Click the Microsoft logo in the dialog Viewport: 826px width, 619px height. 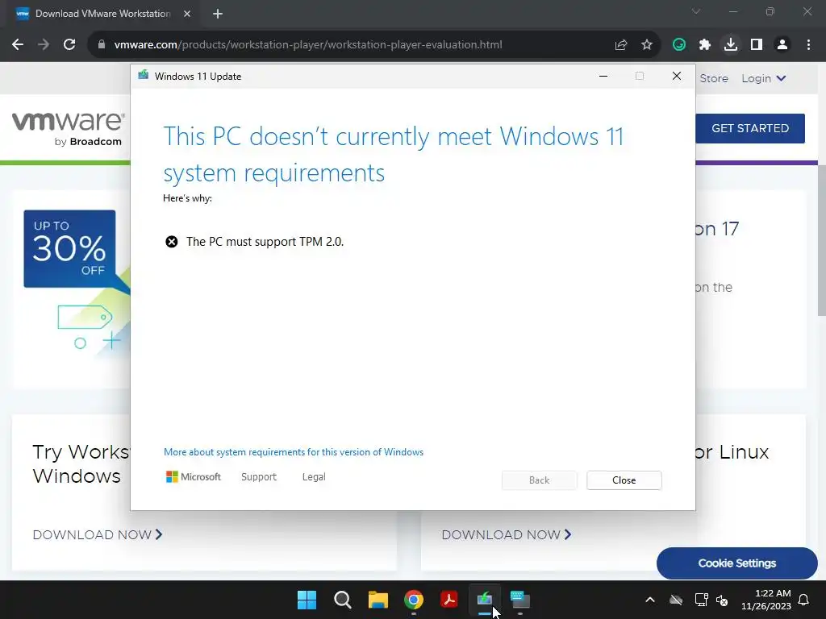[x=194, y=477]
